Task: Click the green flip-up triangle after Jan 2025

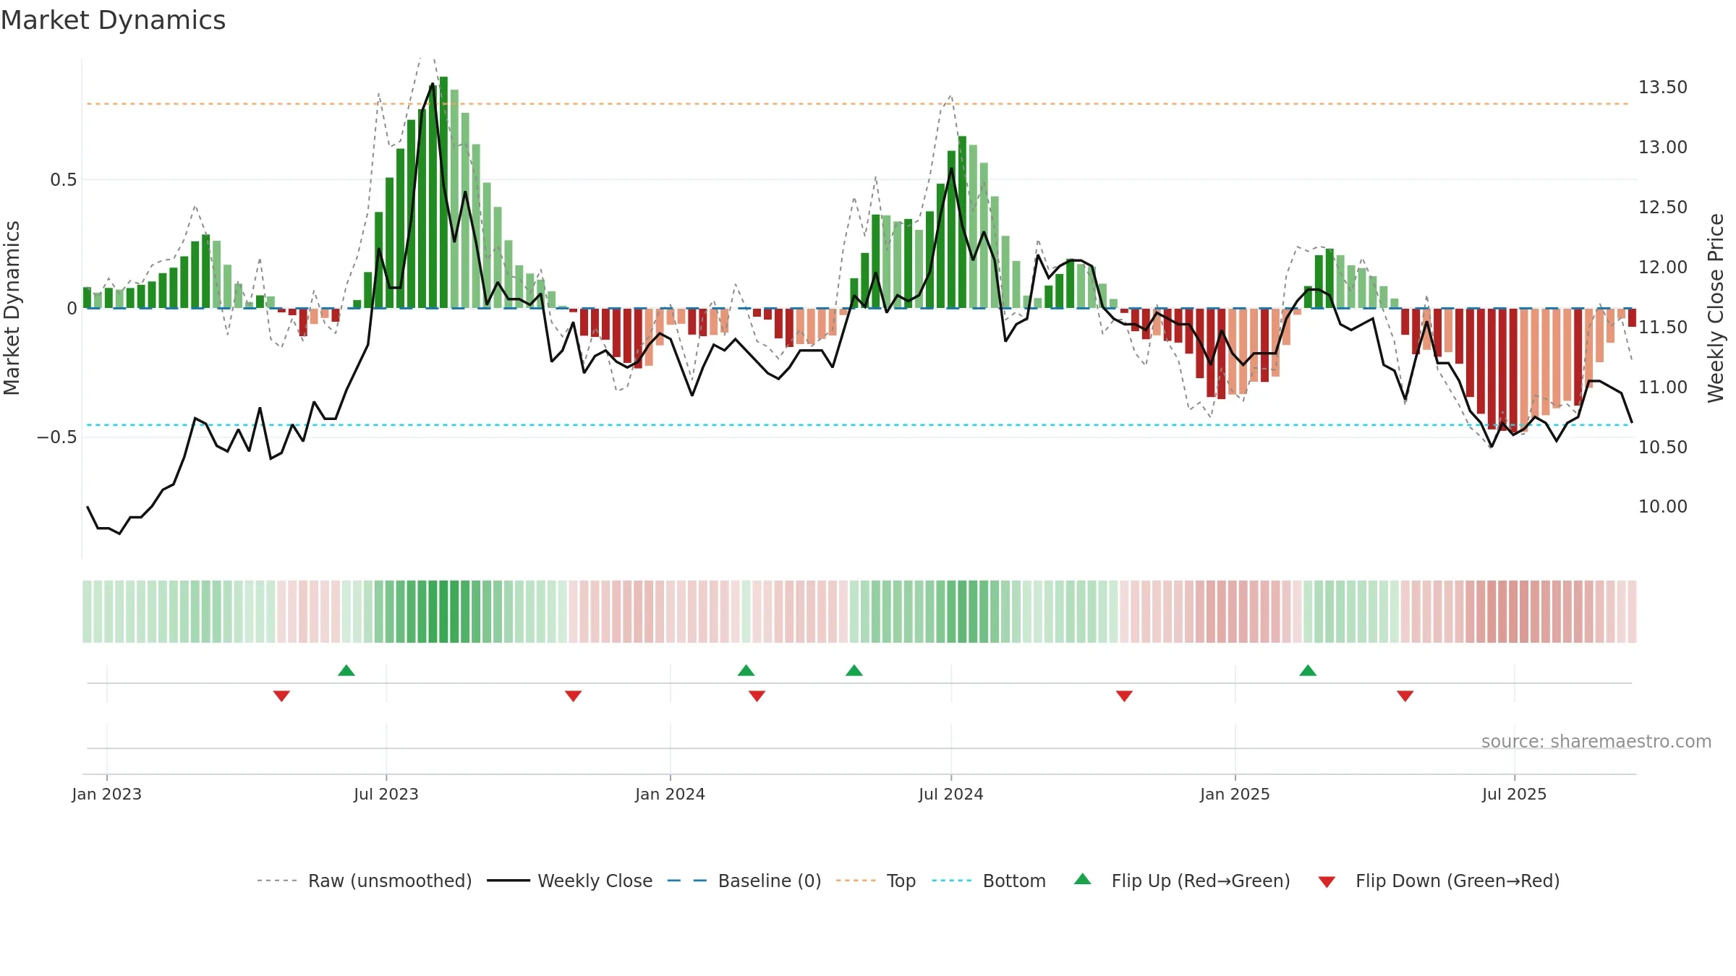Action: tap(1308, 670)
